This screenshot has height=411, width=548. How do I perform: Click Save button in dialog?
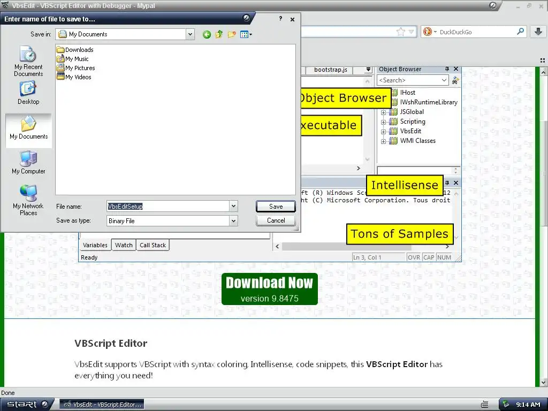pos(276,206)
